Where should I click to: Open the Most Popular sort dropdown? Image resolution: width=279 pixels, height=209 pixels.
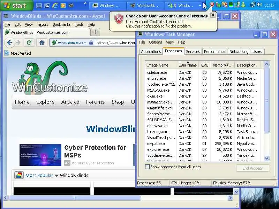(42, 176)
